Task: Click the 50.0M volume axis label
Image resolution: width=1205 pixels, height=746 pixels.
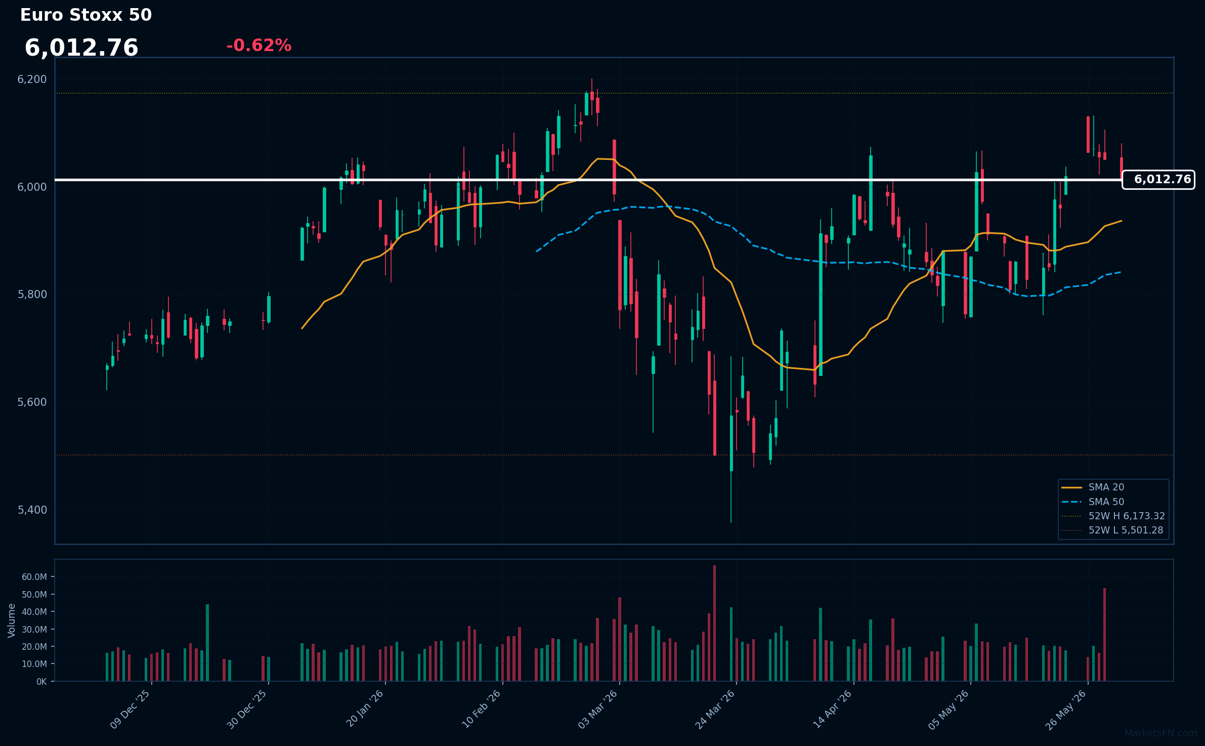Action: pyautogui.click(x=34, y=595)
